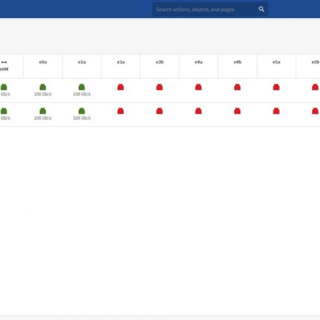Click 100 Gb/s under e0a in second row
This screenshot has width=320, height=320.
coord(43,118)
